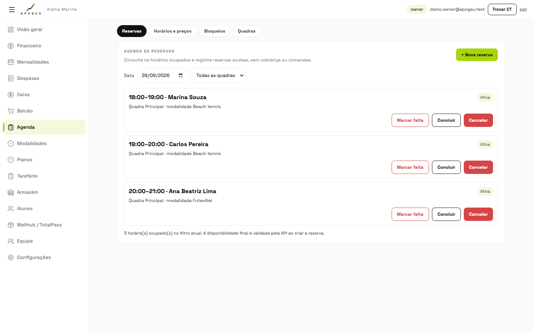The width and height of the screenshot is (533, 333).
Task: Switch to Reservas tab
Action: pyautogui.click(x=132, y=31)
